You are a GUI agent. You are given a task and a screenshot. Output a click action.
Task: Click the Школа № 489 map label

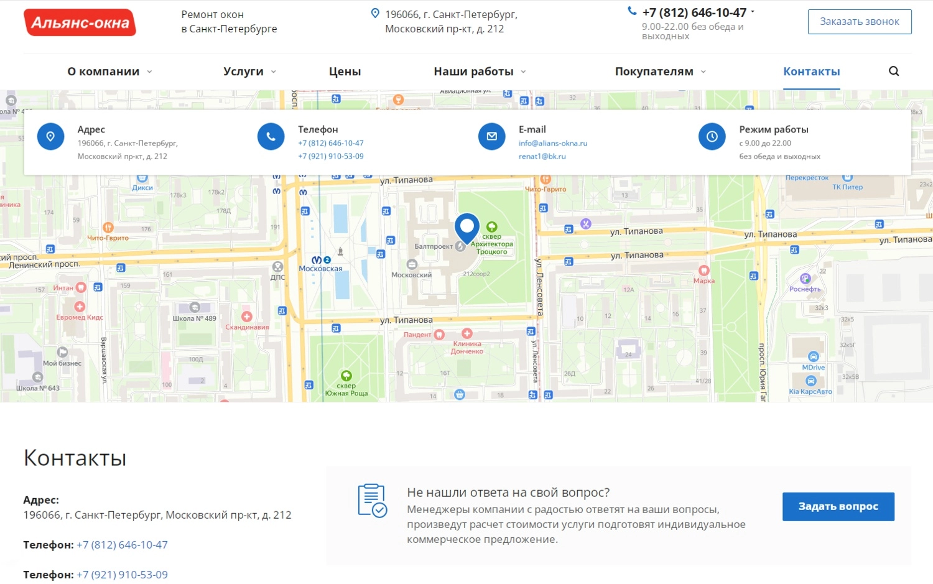coord(195,318)
